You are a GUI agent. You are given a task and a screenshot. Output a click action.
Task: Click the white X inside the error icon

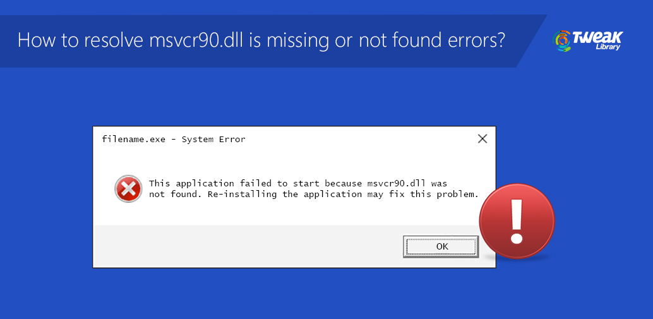click(128, 189)
